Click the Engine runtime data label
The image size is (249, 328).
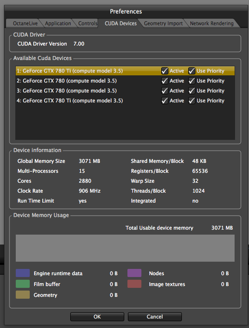click(58, 273)
